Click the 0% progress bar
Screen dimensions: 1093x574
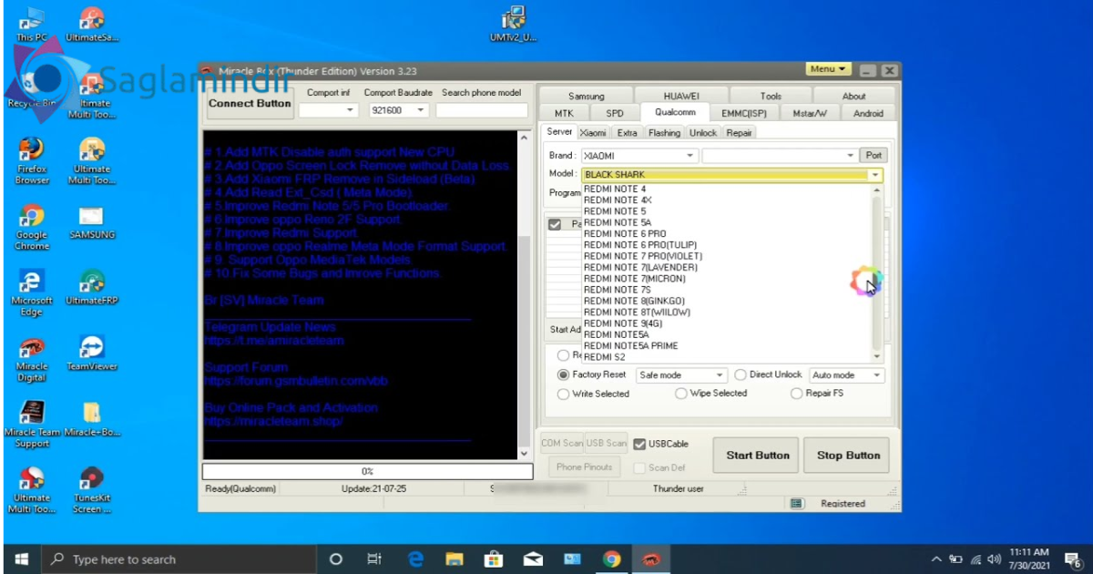367,471
